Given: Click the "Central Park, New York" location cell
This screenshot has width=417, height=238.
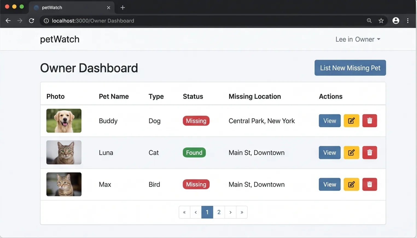Looking at the screenshot, I should pyautogui.click(x=262, y=121).
